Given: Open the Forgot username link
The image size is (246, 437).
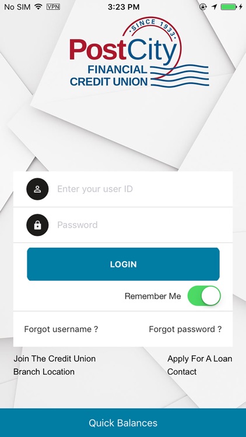Looking at the screenshot, I should coord(61,329).
